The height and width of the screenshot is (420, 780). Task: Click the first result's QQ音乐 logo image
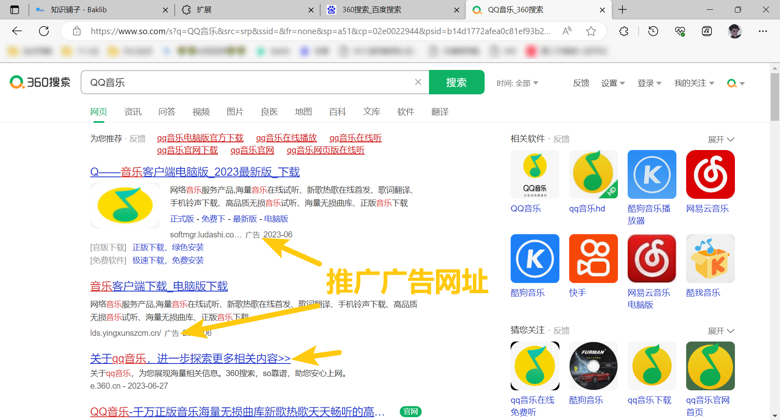(x=125, y=205)
